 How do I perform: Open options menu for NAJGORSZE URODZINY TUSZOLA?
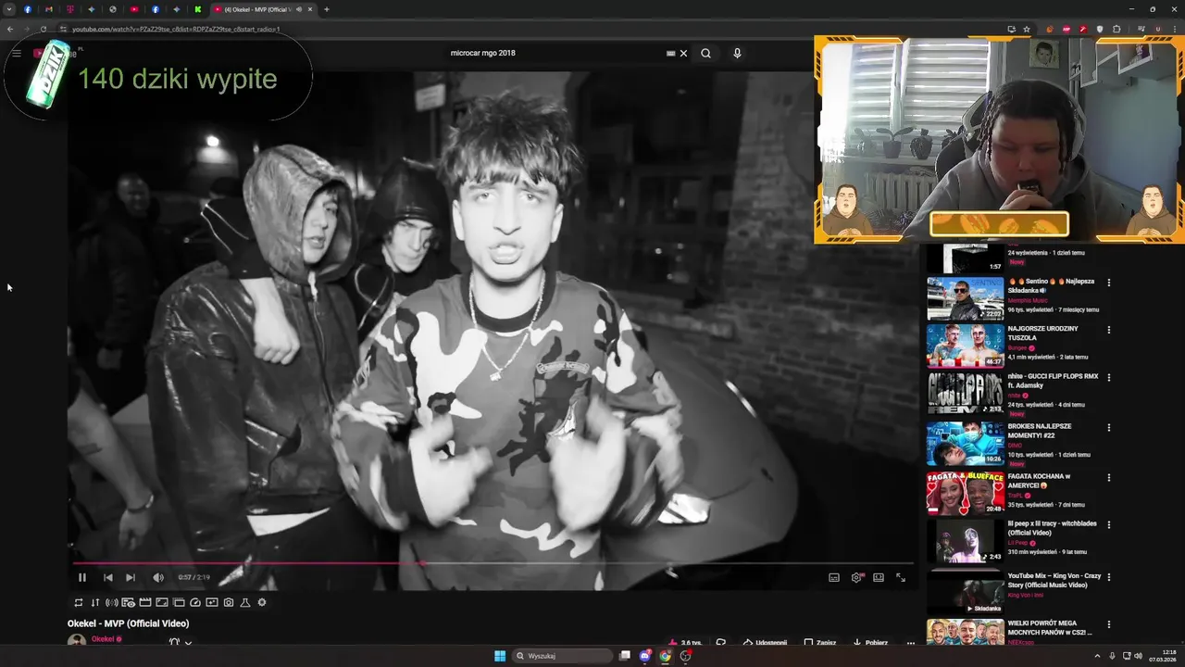pyautogui.click(x=1108, y=330)
